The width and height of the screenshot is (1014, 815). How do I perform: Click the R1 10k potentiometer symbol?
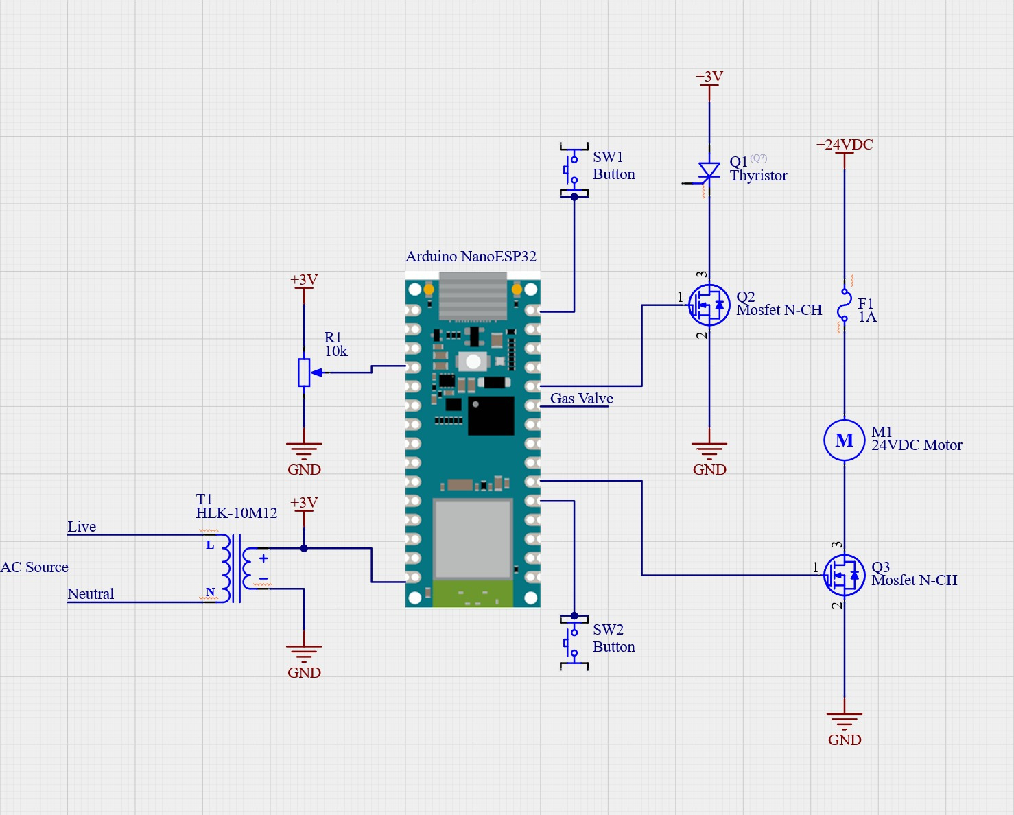point(304,373)
